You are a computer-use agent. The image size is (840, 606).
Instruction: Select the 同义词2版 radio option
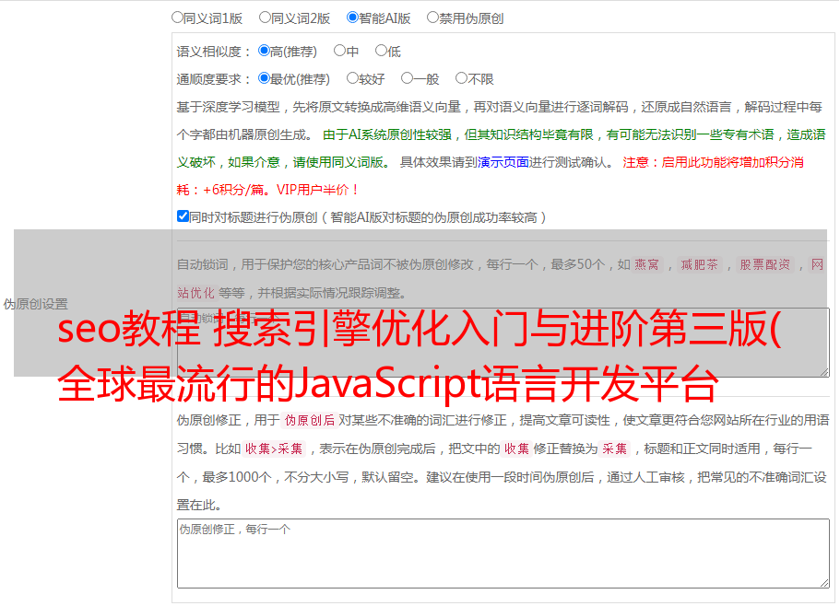click(265, 17)
